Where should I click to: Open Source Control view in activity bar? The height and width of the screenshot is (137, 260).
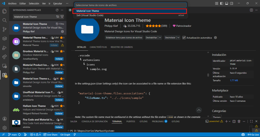point(5,30)
